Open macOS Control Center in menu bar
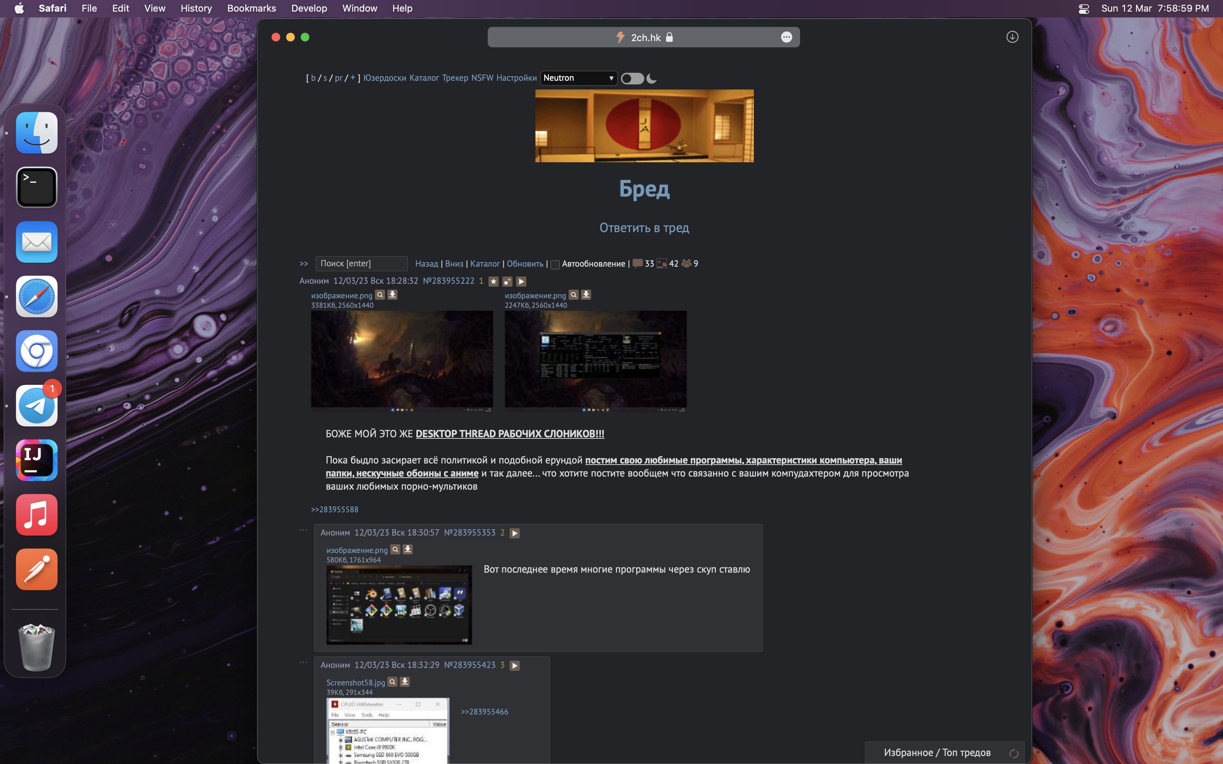This screenshot has height=764, width=1223. point(1084,9)
